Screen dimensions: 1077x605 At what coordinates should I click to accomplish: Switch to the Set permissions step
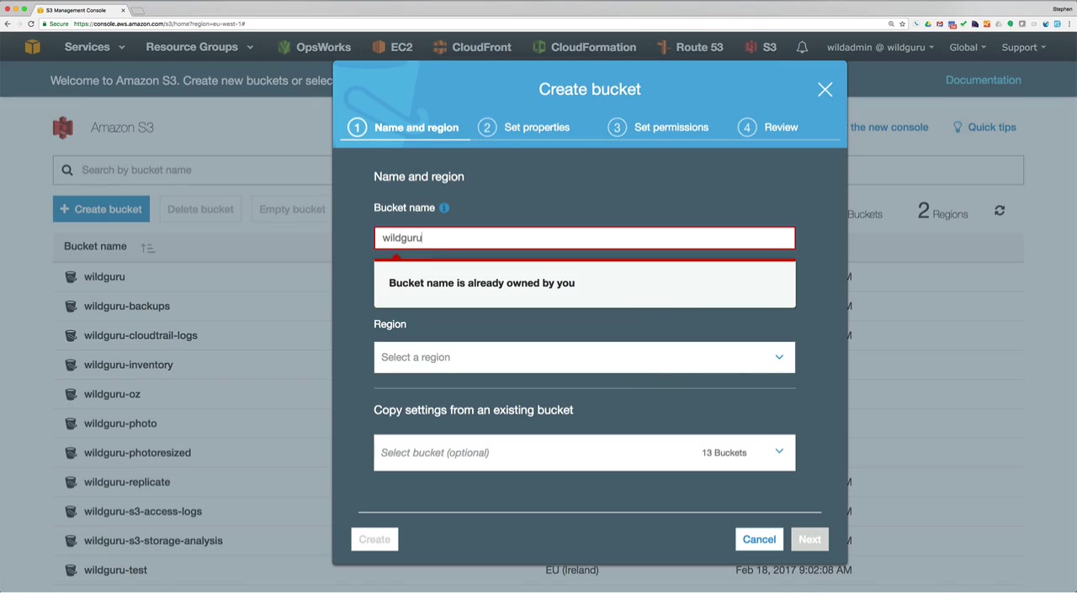coord(658,127)
